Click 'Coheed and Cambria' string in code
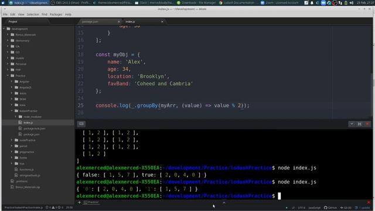The image size is (375, 211). [164, 83]
